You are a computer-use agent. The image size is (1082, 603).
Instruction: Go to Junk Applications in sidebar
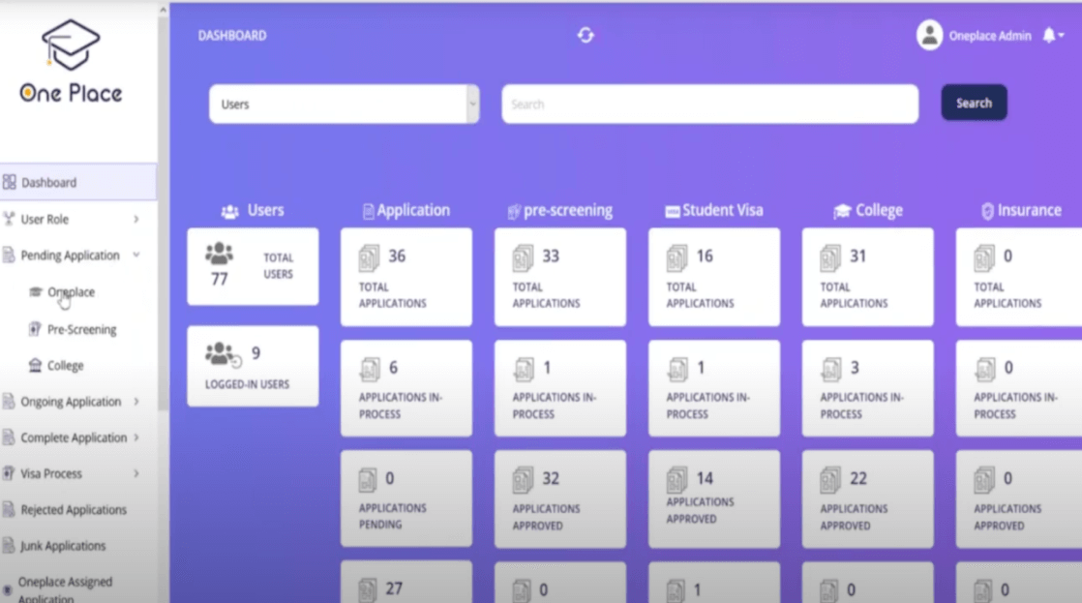tap(62, 546)
